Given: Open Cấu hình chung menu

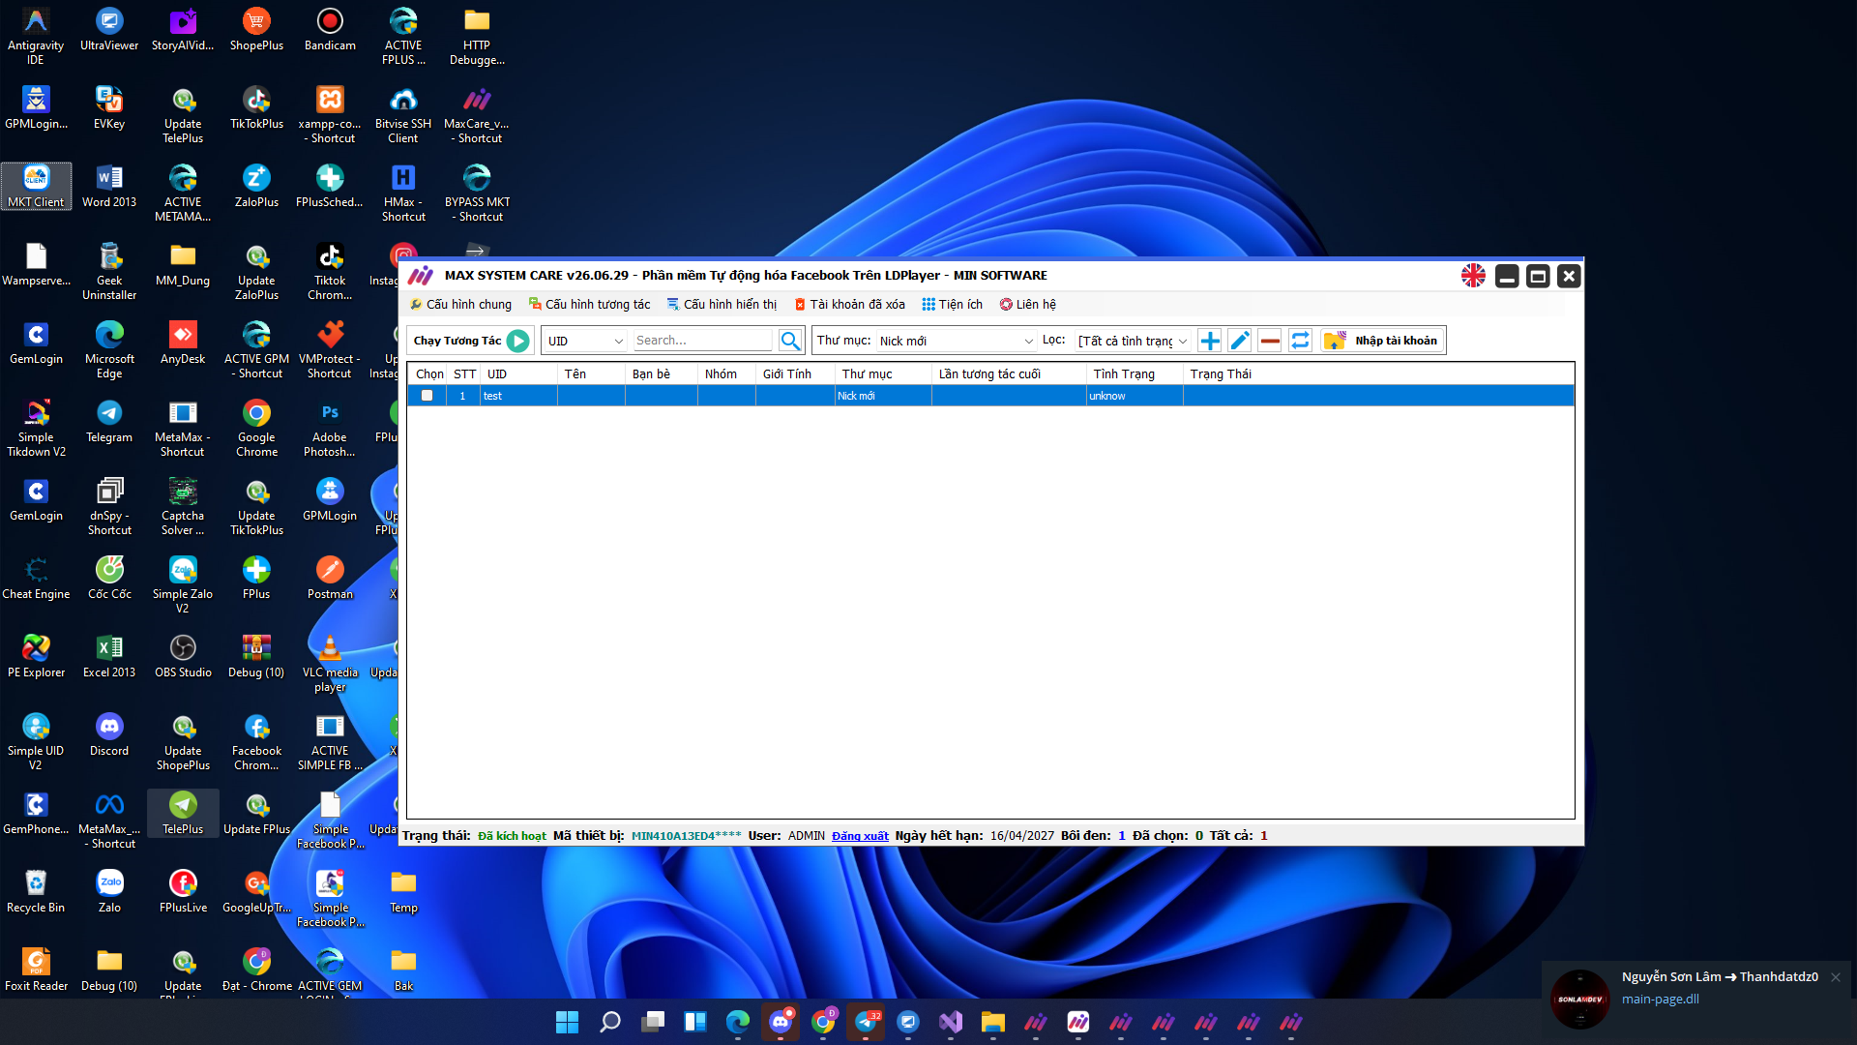Looking at the screenshot, I should click(460, 305).
